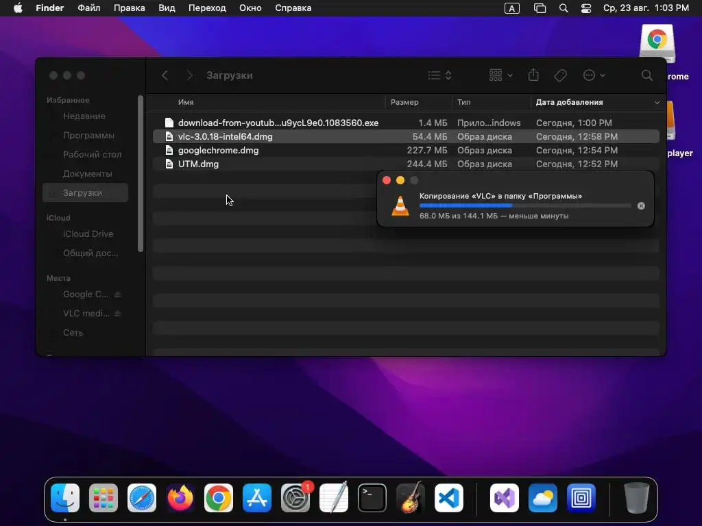Open the Finder application menu
This screenshot has height=526, width=702.
tap(49, 8)
